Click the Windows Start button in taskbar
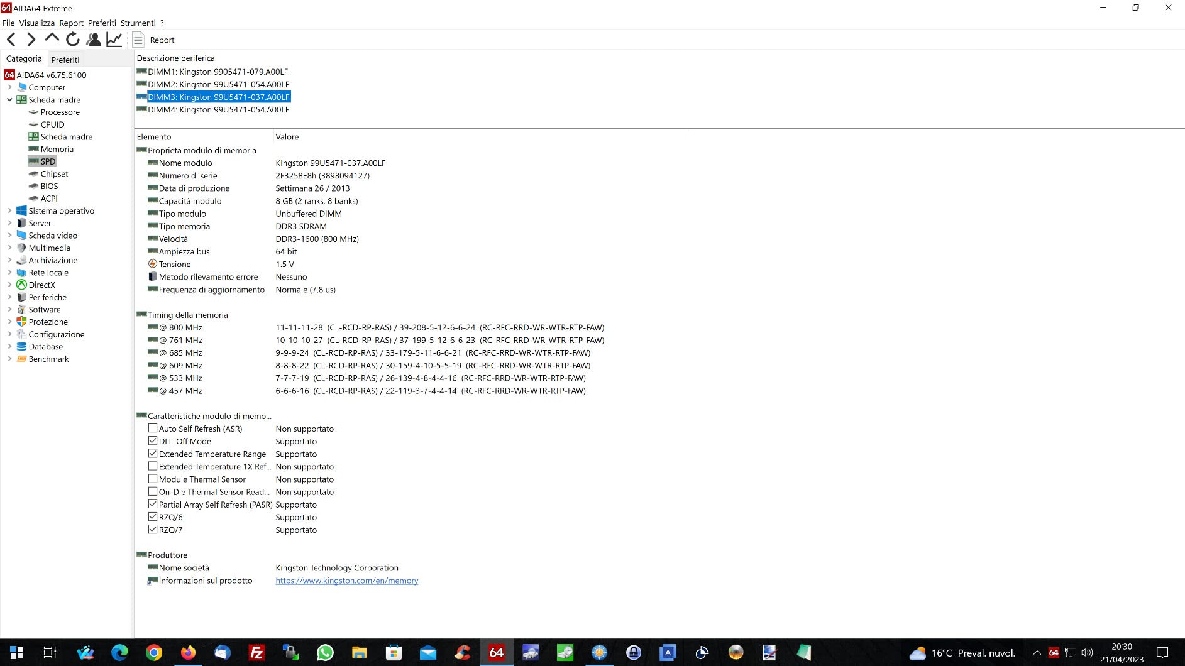Image resolution: width=1185 pixels, height=666 pixels. coord(16,653)
